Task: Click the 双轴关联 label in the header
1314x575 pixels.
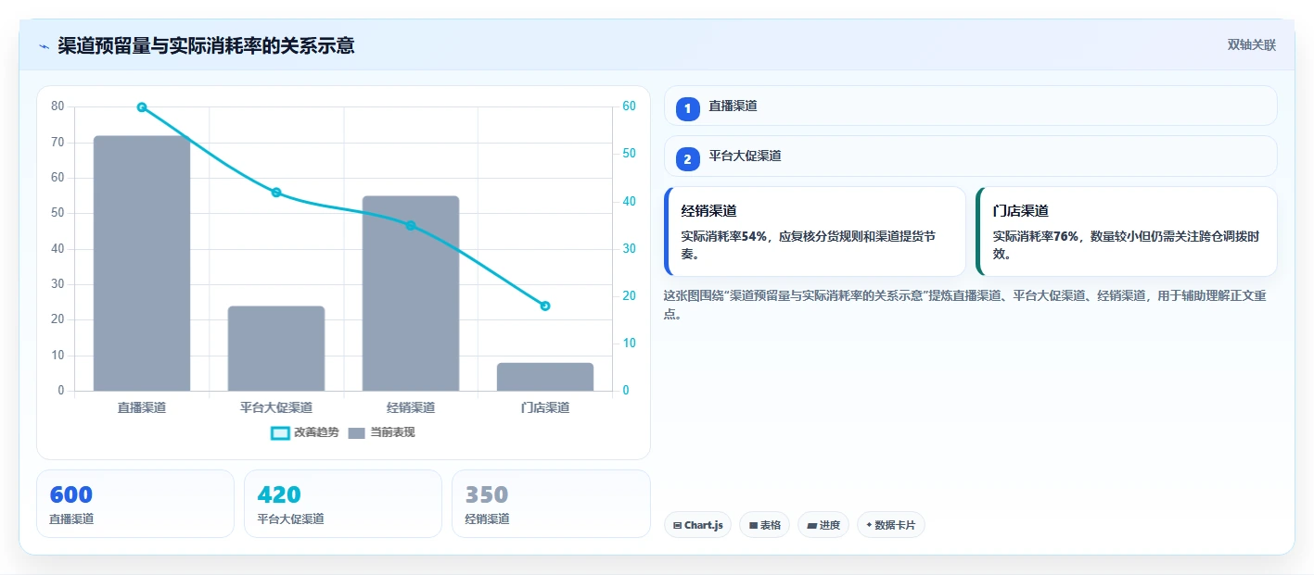Action: point(1252,45)
